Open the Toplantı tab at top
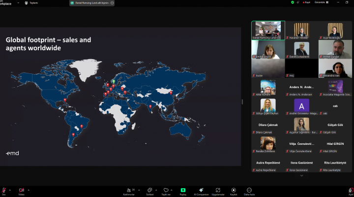 tap(31, 2)
